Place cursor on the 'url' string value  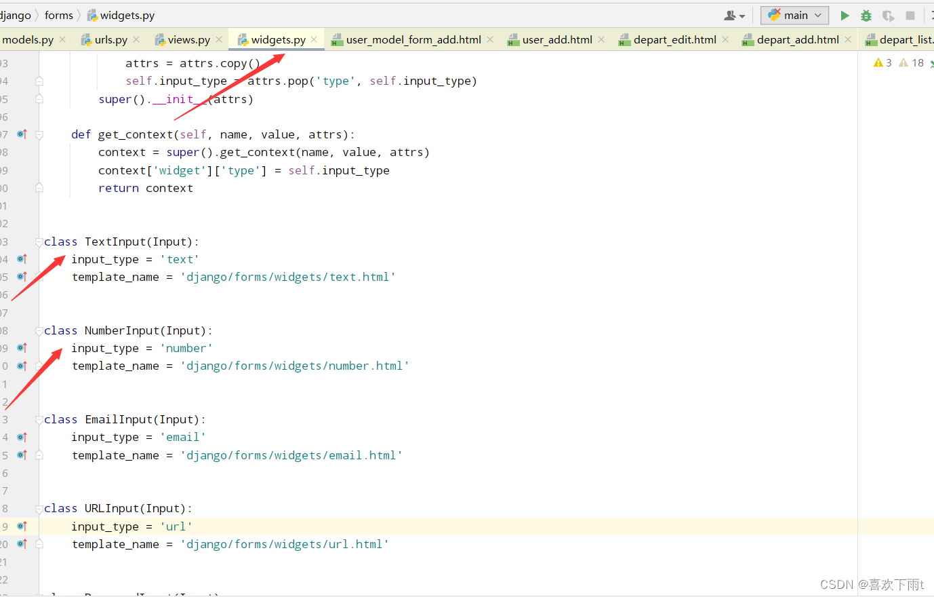(176, 526)
